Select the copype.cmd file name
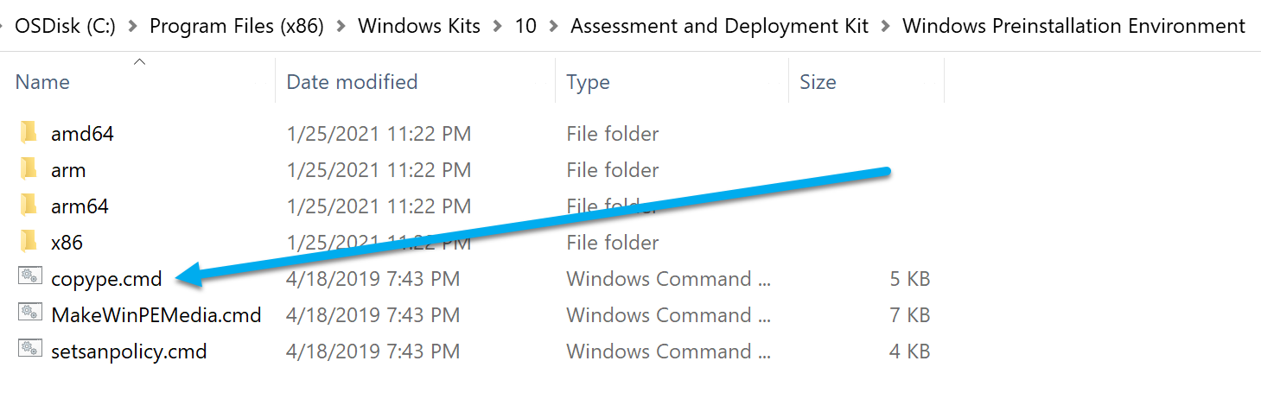Screen dimensions: 1261x399 point(106,279)
